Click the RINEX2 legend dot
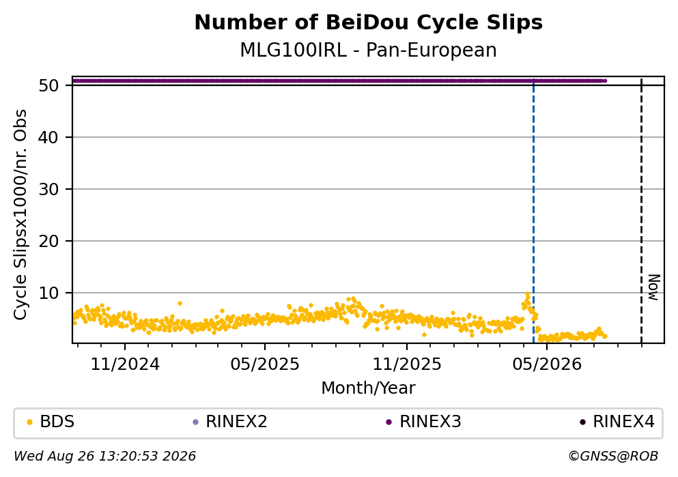Image resolution: width=678 pixels, height=477 pixels. [195, 422]
